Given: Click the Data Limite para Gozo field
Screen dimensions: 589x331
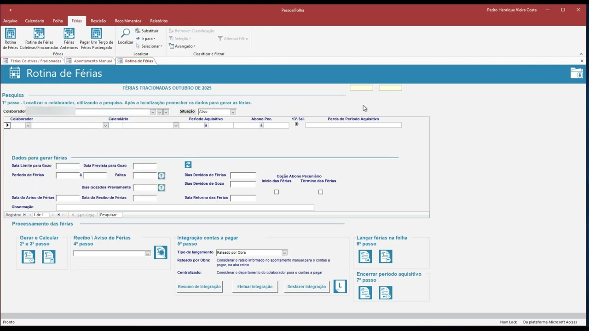Looking at the screenshot, I should [68, 165].
